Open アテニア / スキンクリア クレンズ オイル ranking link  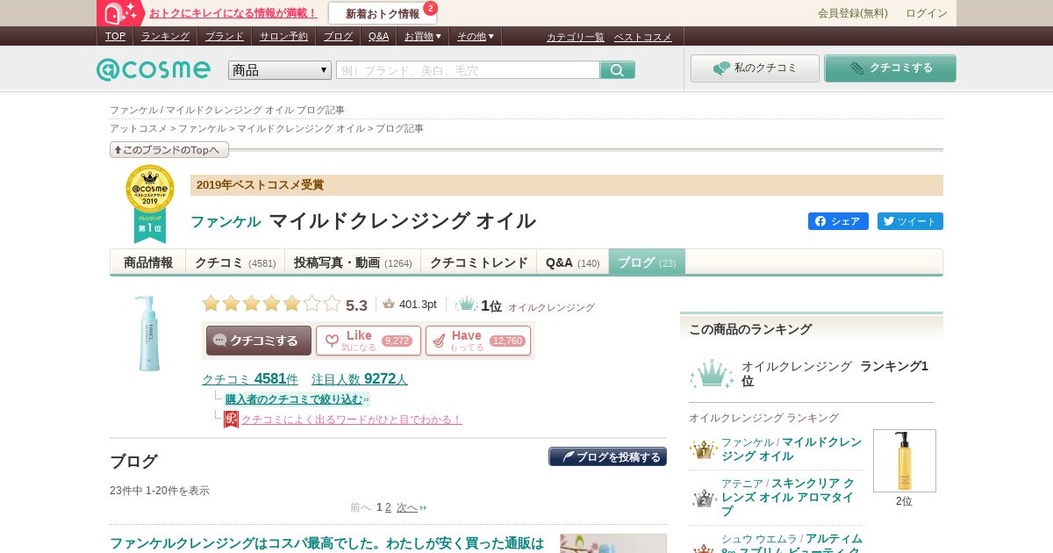coord(788,497)
